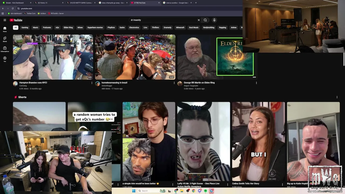Screen dimensions: 345x194
Task: Switch to the Home / X tab
Action: 50,3
